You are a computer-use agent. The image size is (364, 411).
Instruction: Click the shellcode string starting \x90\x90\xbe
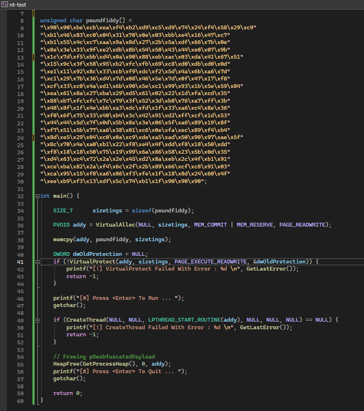[148, 27]
